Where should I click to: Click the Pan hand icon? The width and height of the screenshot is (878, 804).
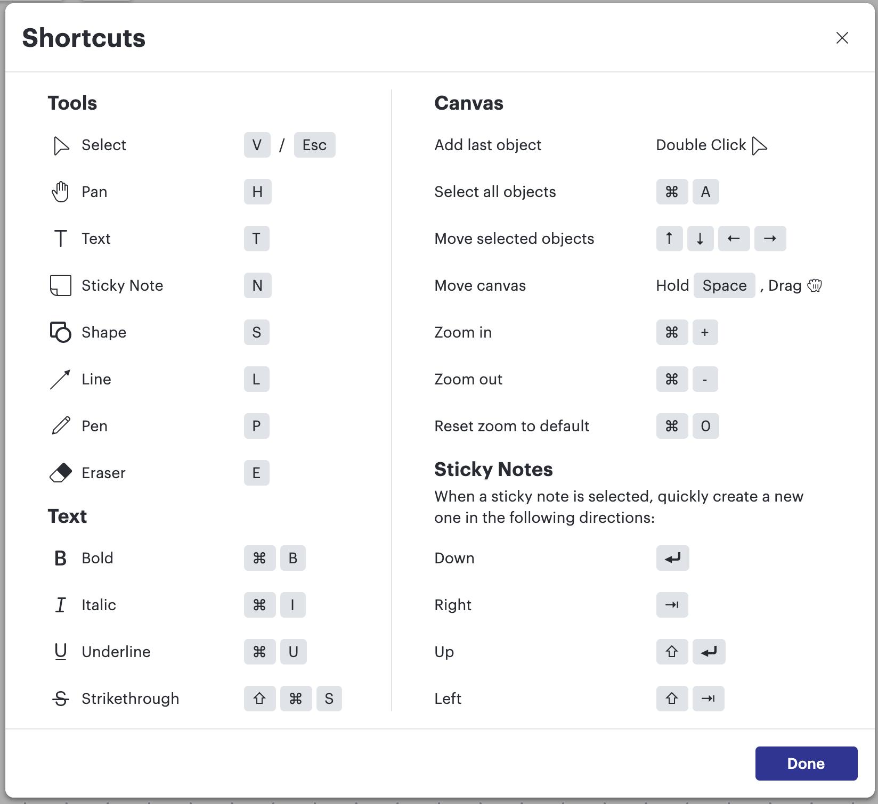tap(60, 192)
